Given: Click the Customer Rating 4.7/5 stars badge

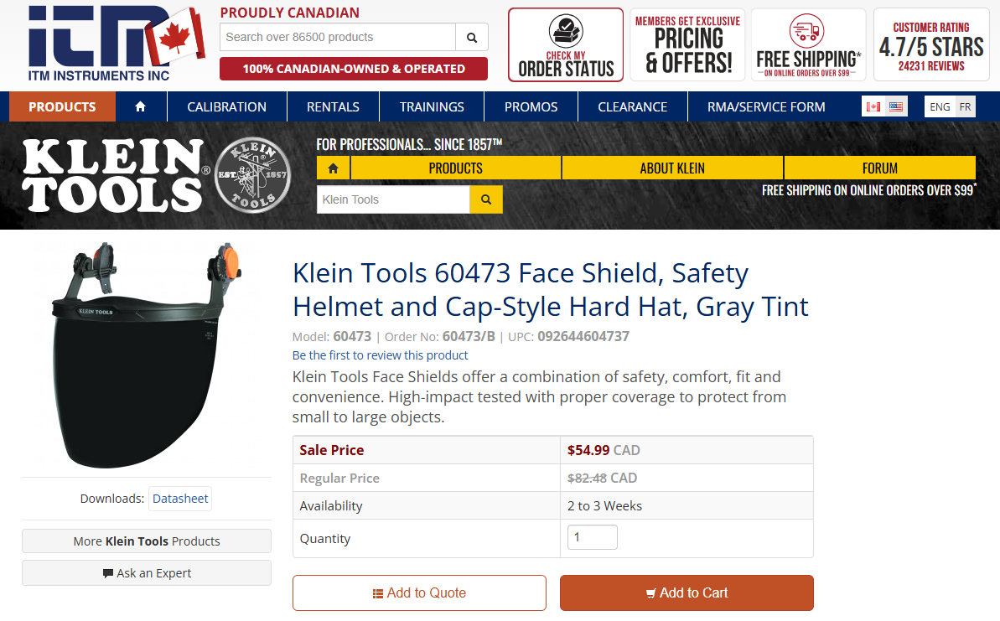Looking at the screenshot, I should click(x=930, y=44).
